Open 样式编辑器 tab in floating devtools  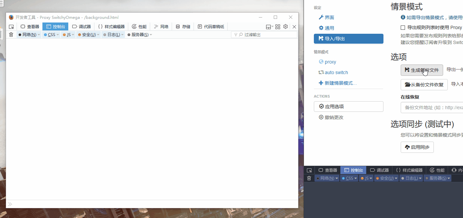(x=111, y=27)
